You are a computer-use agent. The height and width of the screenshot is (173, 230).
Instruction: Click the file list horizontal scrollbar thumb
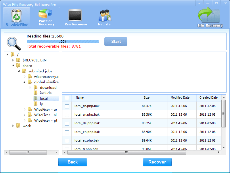126,153
